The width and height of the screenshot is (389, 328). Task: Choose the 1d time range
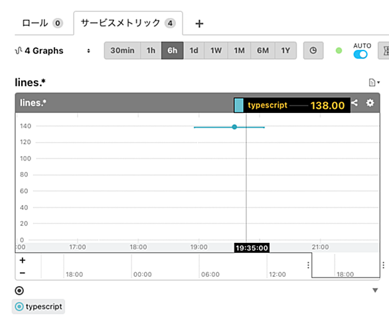pos(194,50)
